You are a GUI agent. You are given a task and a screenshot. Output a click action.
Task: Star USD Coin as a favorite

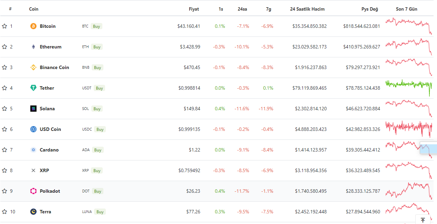coord(4,129)
